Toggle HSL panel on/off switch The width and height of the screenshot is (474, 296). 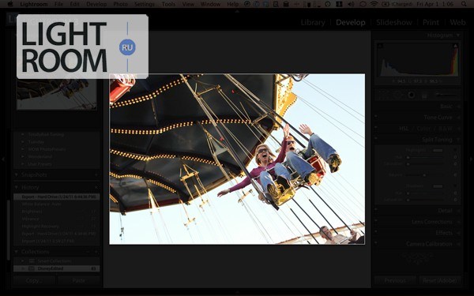coord(376,129)
